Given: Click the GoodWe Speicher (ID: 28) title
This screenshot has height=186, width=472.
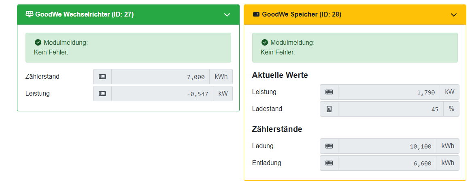Looking at the screenshot, I should (x=302, y=15).
